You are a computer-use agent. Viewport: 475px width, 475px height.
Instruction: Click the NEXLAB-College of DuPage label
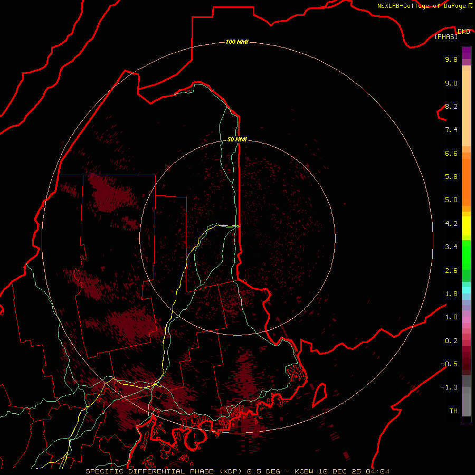[422, 6]
